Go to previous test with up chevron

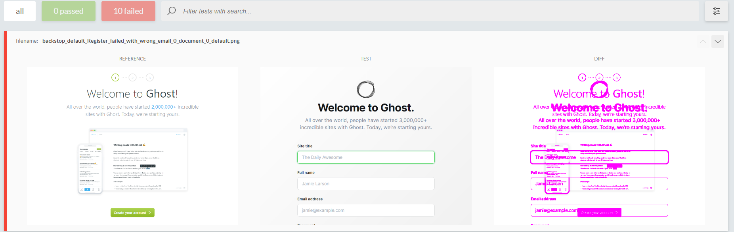click(703, 41)
